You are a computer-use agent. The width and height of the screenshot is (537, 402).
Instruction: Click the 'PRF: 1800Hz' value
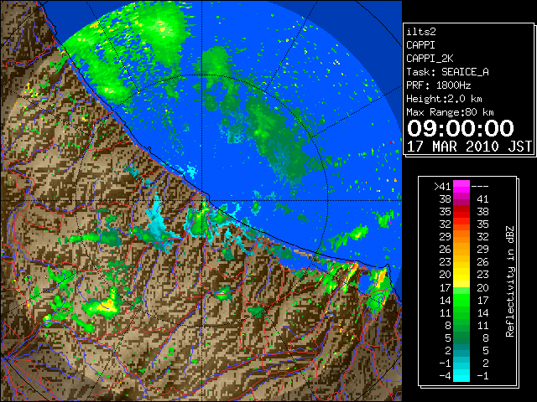[438, 85]
